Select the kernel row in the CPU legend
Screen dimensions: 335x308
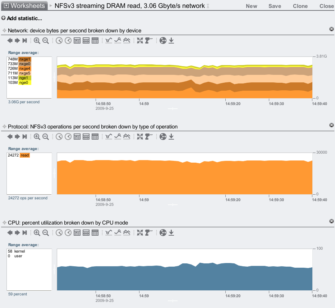[19, 251]
